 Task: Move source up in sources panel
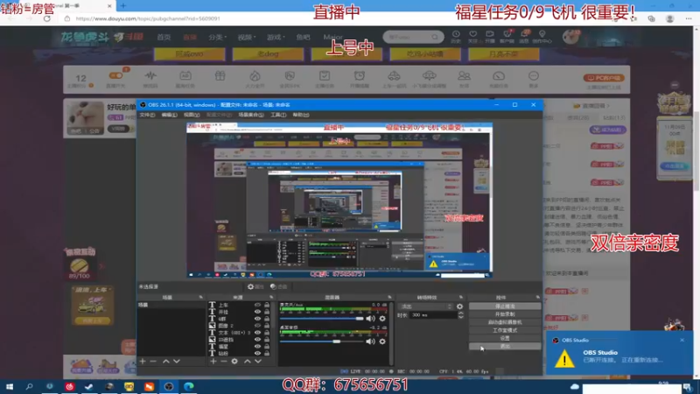coord(248,361)
